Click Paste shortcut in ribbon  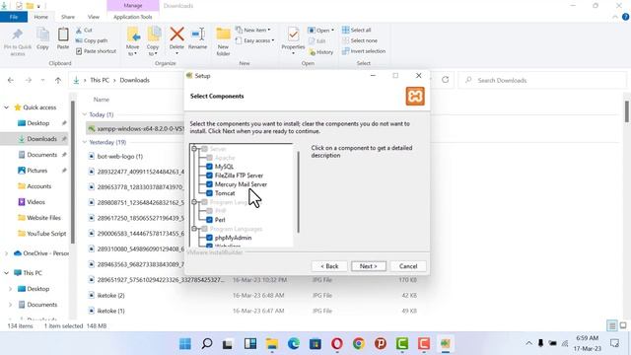pos(97,51)
